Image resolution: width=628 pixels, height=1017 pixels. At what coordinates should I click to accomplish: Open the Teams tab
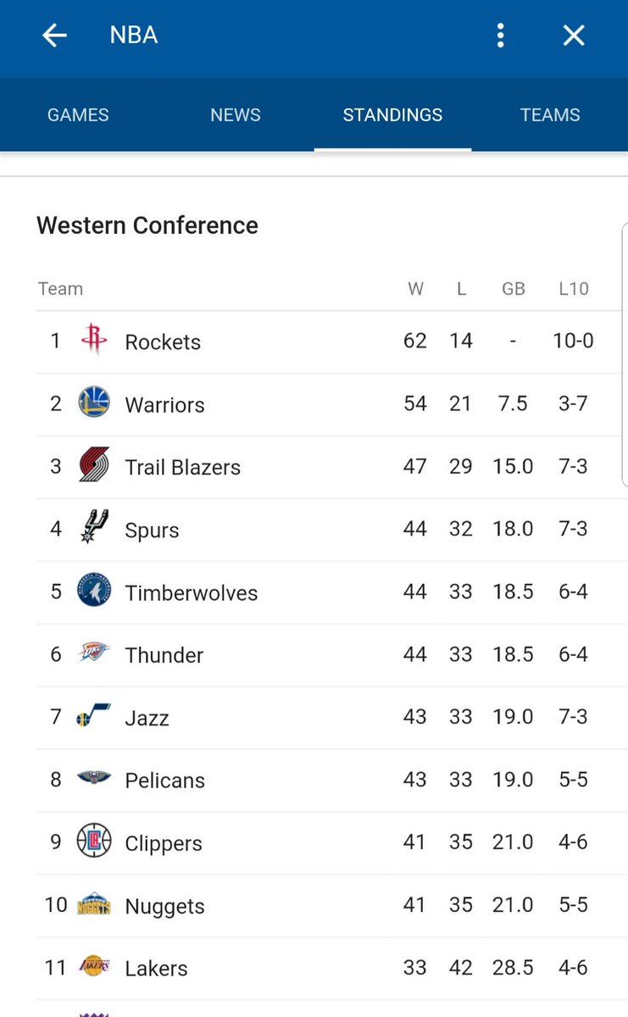[x=550, y=115]
